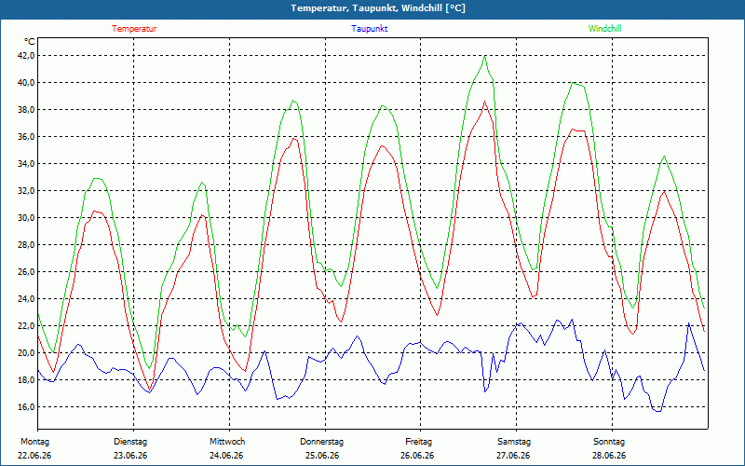Click the 18,0 y-axis value
The image size is (745, 466).
tap(27, 380)
